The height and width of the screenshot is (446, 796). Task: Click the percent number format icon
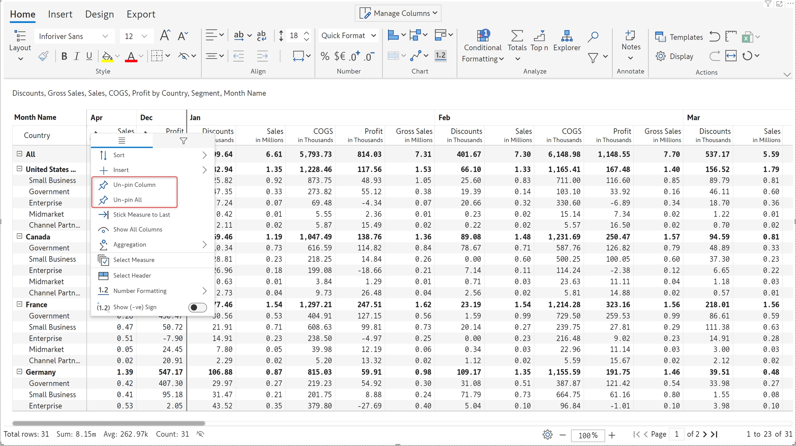coord(325,56)
